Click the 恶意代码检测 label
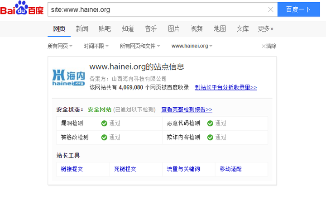Viewport: 326px width, 214px height. pos(183,123)
